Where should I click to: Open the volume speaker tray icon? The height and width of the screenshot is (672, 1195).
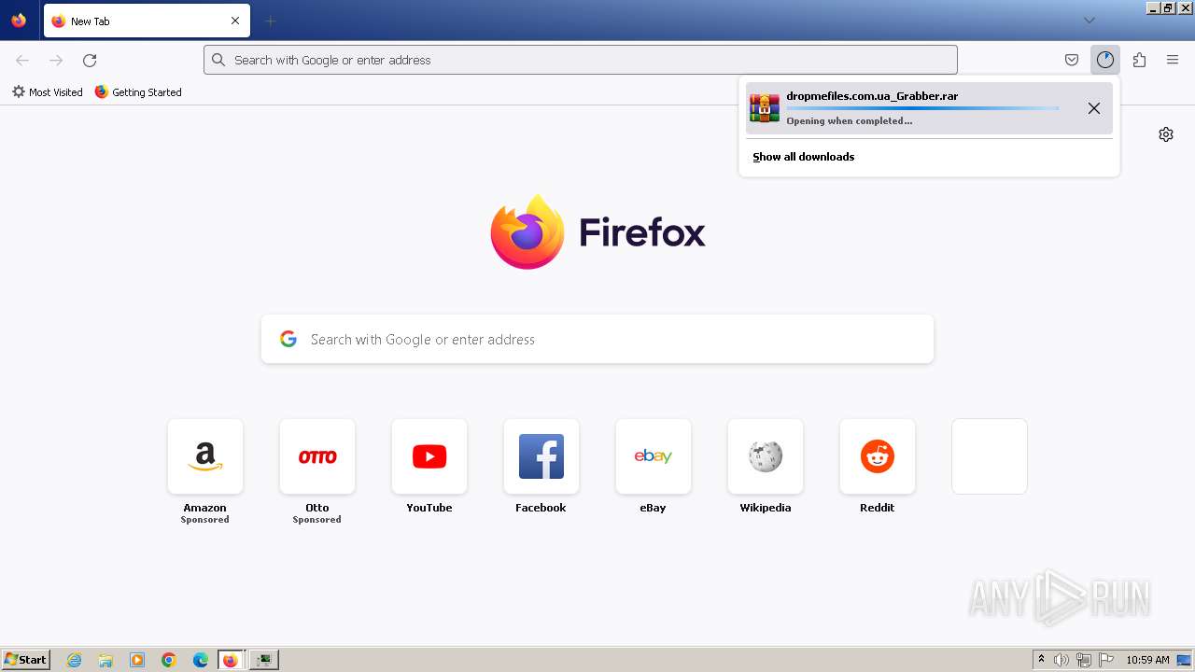tap(1061, 660)
